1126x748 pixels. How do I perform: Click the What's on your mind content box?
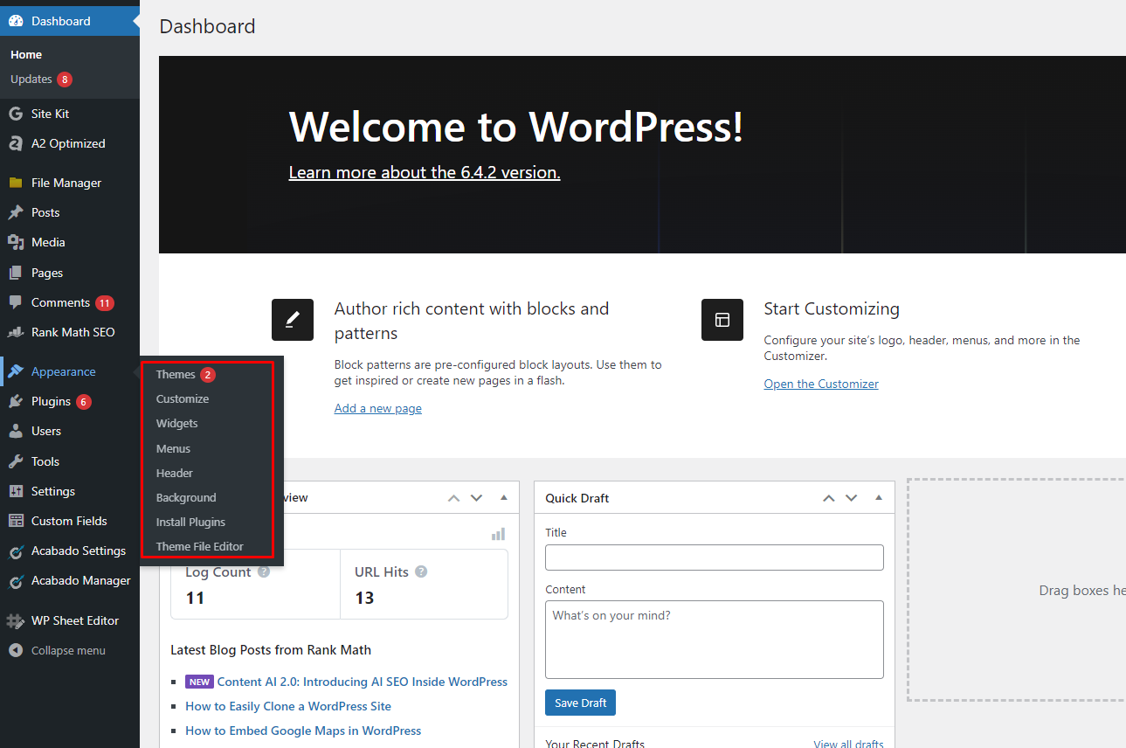point(715,640)
